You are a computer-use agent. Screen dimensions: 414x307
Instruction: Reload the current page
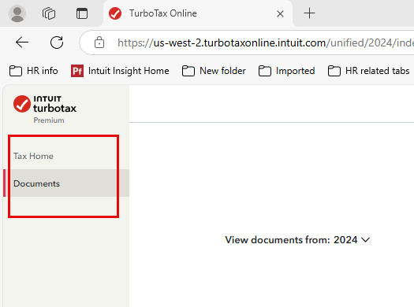point(57,43)
